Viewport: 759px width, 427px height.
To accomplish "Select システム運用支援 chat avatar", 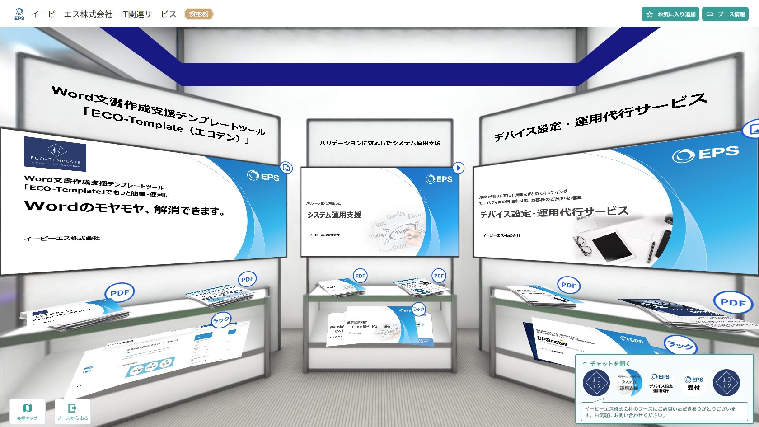I will pos(629,383).
